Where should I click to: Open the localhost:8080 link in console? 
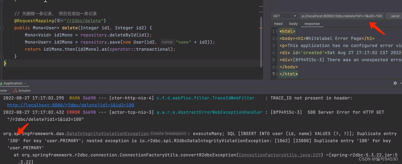[71, 105]
